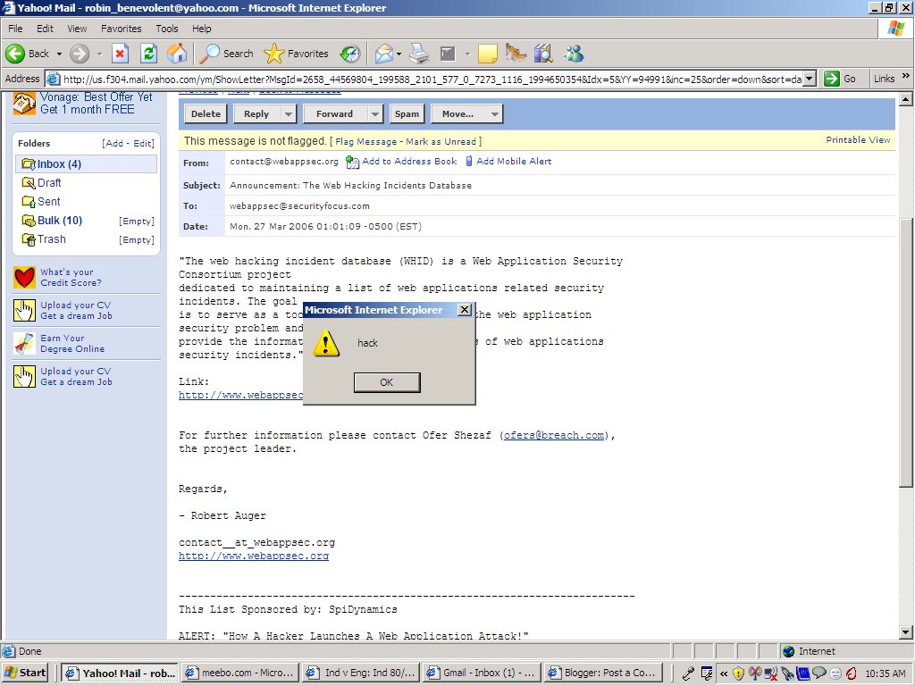Image resolution: width=915 pixels, height=686 pixels.
Task: Click OK in the hack alert dialog
Action: (387, 382)
